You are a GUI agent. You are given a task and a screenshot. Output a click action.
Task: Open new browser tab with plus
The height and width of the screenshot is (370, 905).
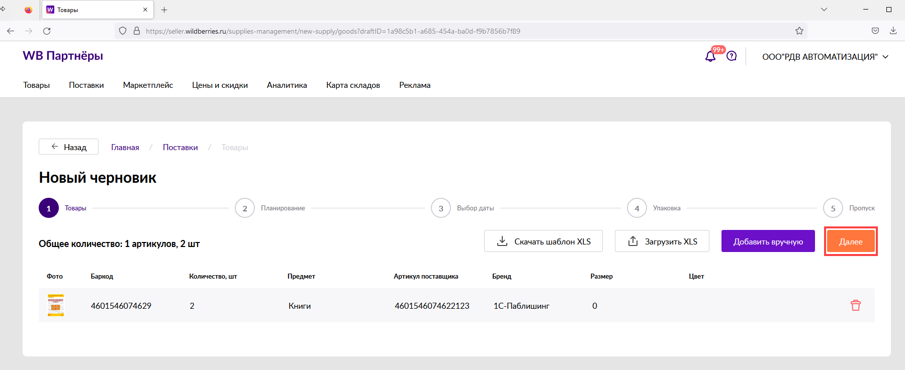point(164,10)
